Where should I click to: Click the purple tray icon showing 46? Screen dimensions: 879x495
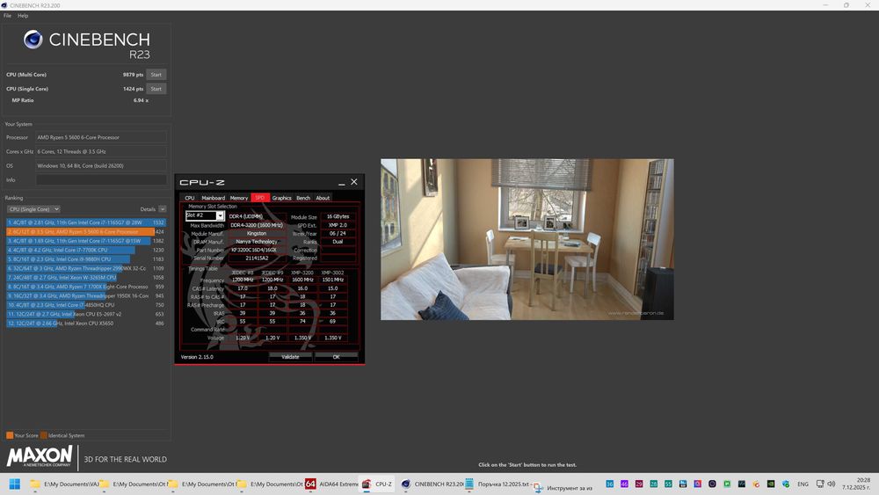[x=624, y=484]
